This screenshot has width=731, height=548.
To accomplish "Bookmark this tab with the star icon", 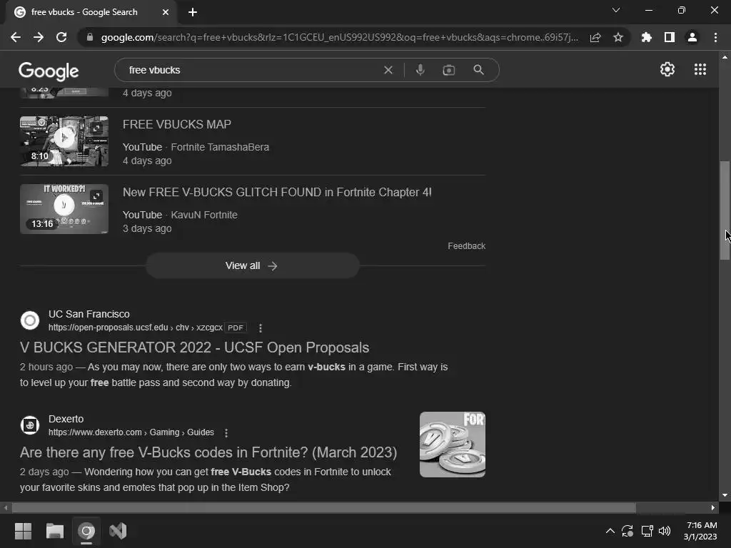I will 618,37.
